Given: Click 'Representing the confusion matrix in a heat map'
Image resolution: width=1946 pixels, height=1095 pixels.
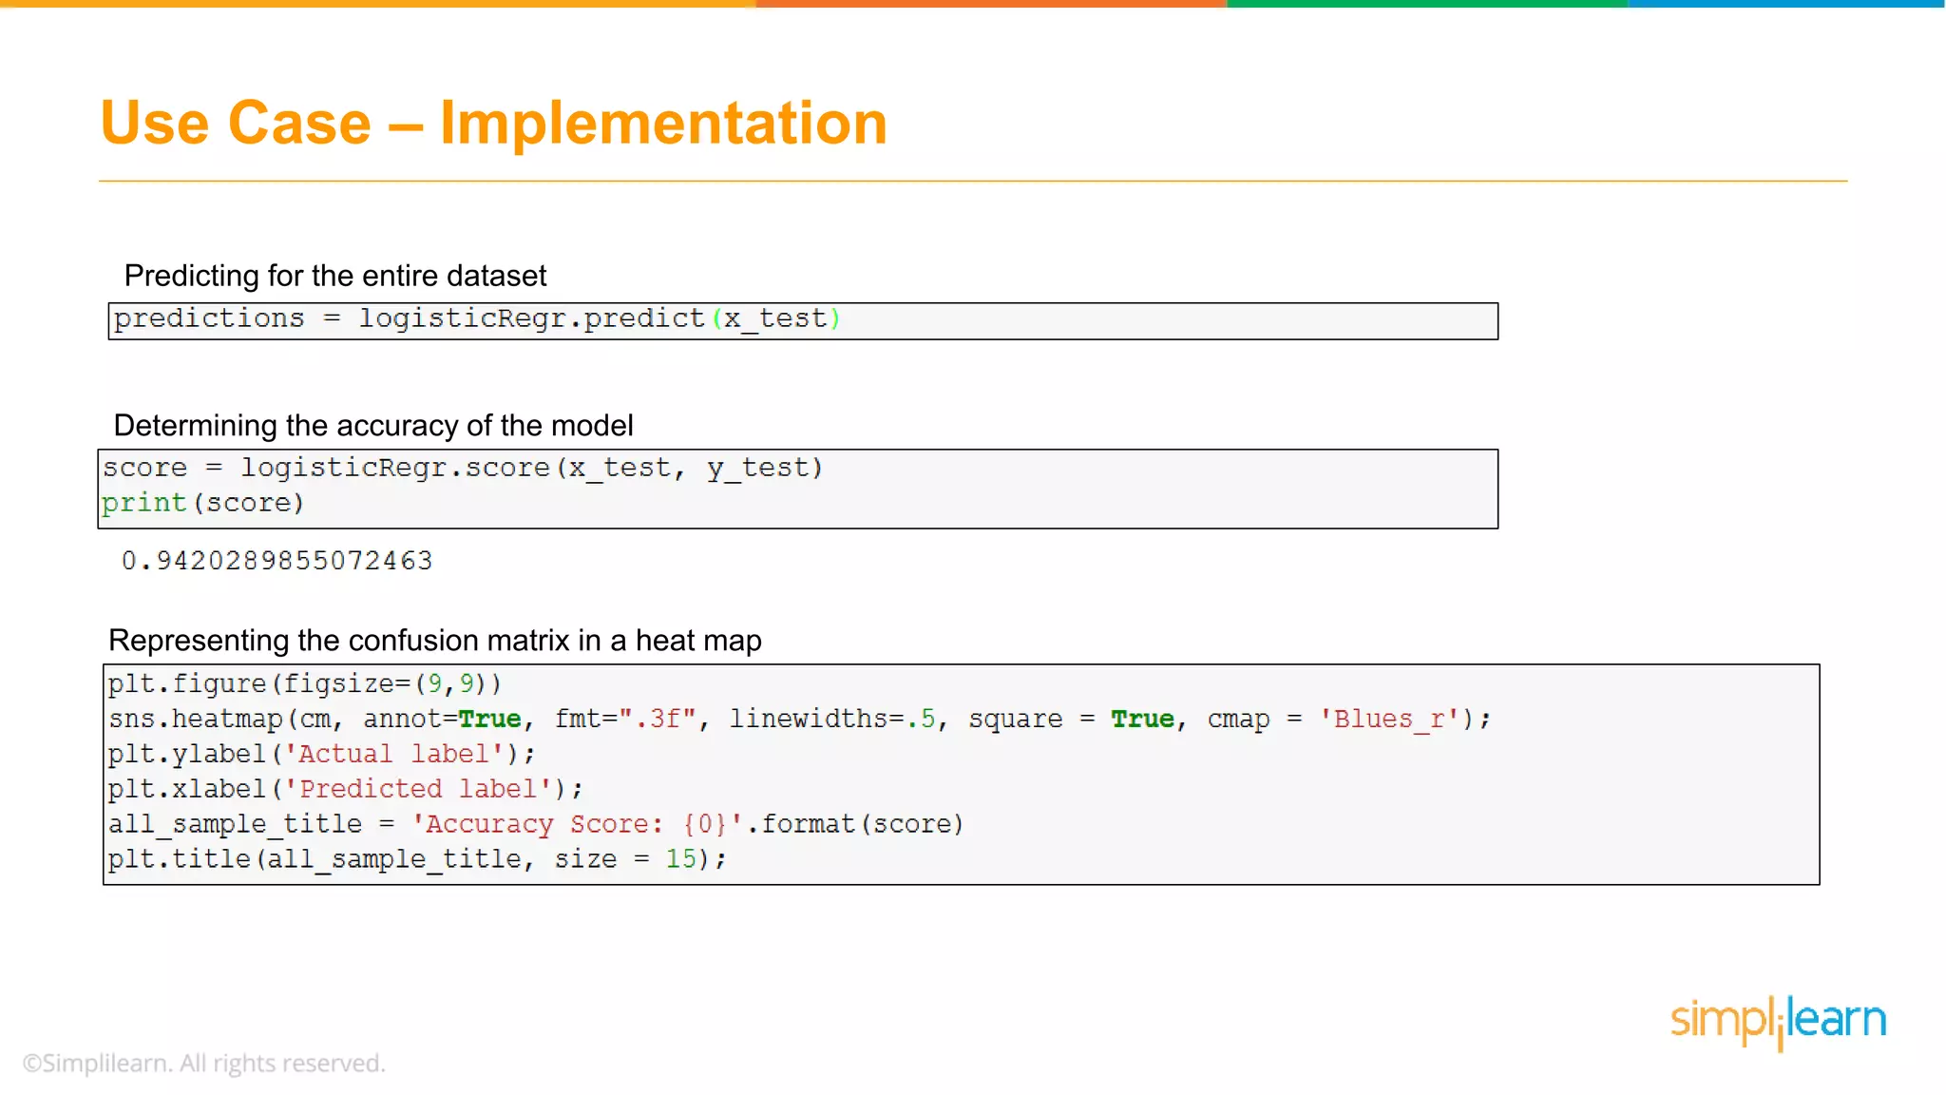Looking at the screenshot, I should point(435,641).
